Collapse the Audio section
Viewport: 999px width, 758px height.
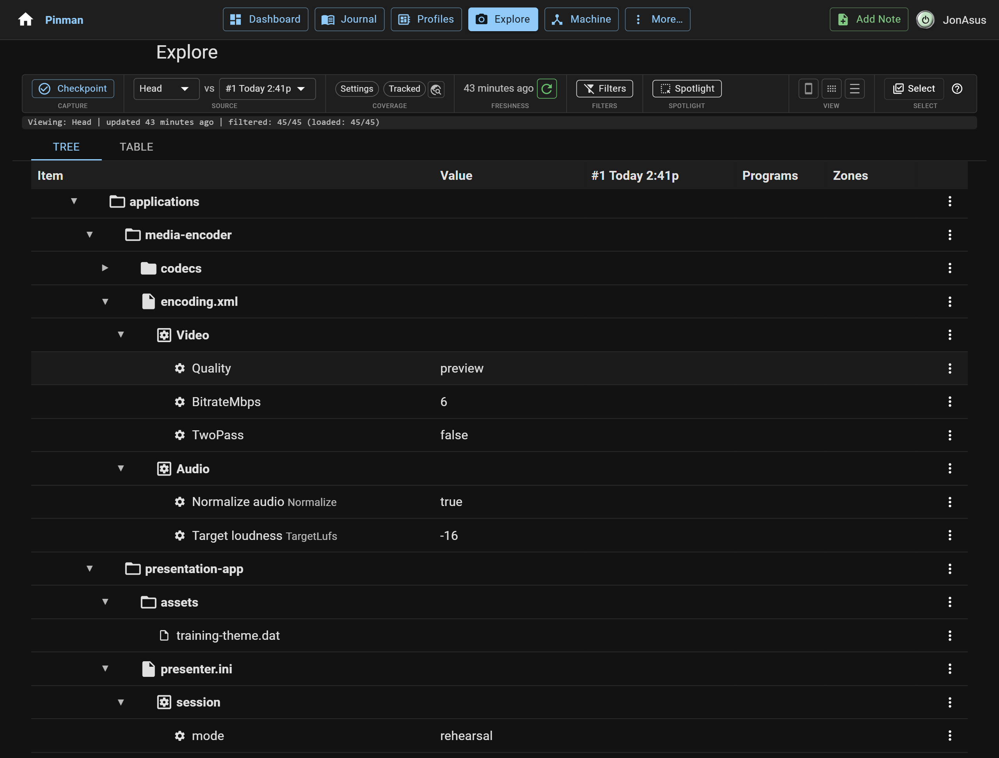click(121, 469)
